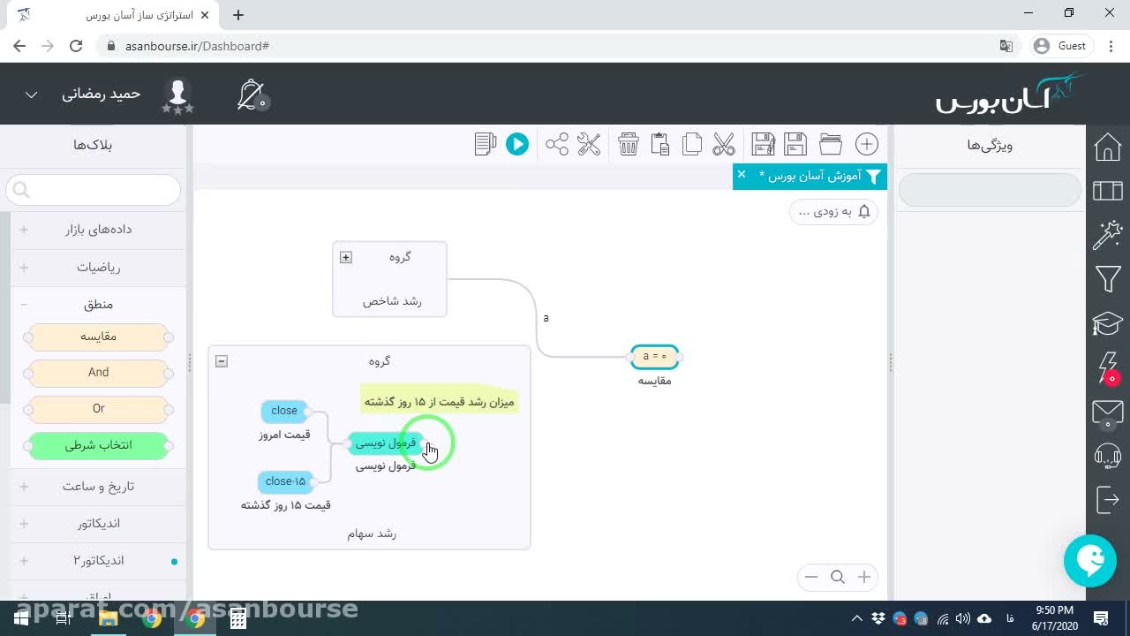Open the graduation cap tutorials icon
Screen dimensions: 1130x636
[x=1107, y=323]
